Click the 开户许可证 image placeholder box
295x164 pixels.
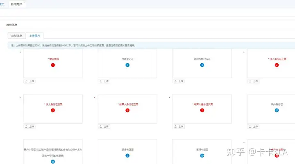pyautogui.click(x=53, y=152)
